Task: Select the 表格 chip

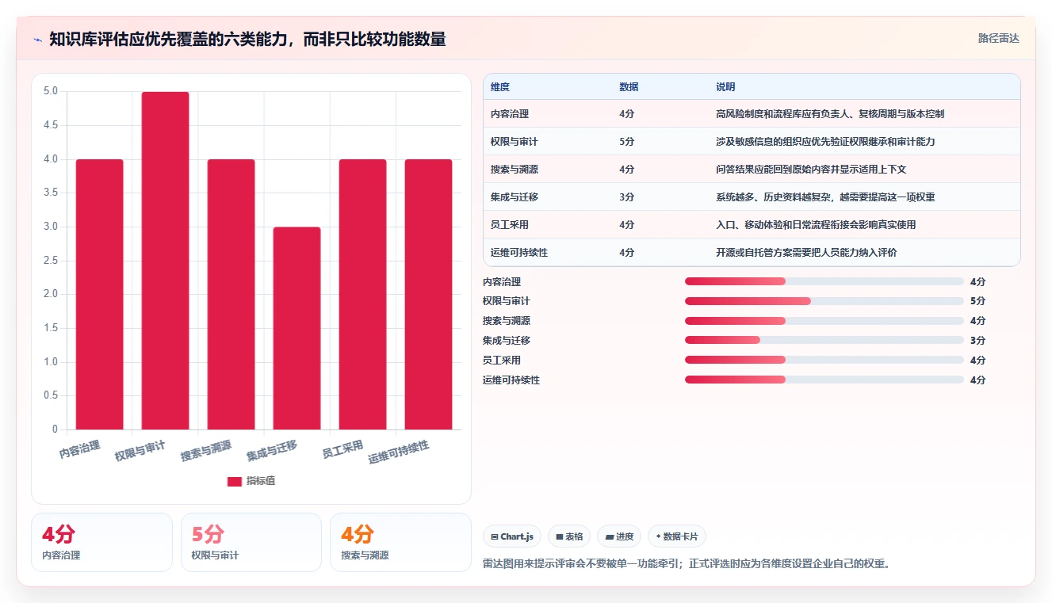Action: click(569, 536)
